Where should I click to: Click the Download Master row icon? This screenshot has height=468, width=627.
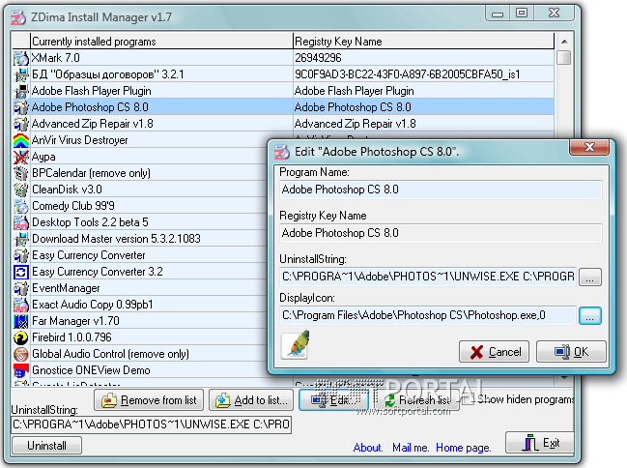point(21,239)
